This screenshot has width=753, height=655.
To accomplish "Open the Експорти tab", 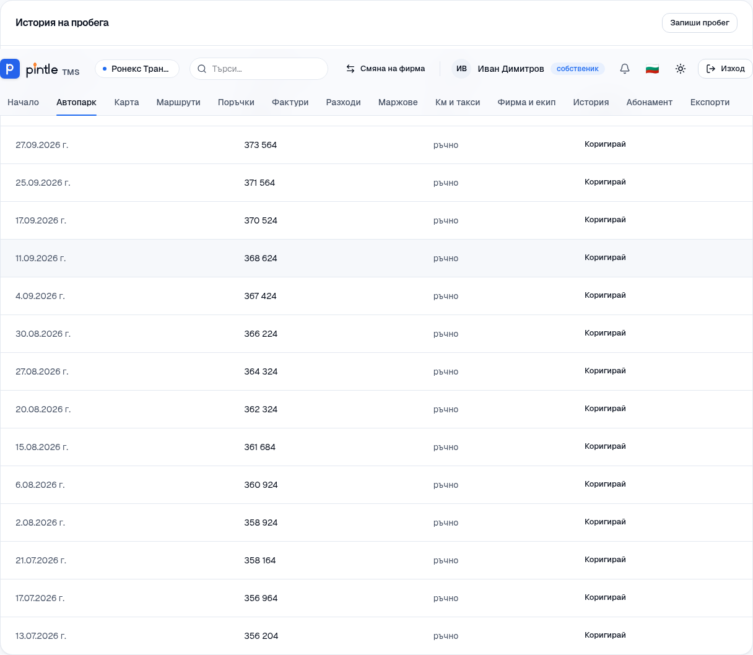I will pos(710,102).
